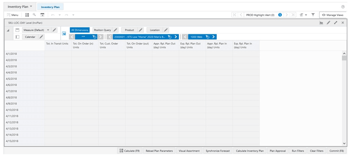Open the Menu toolbar button

pyautogui.click(x=13, y=15)
